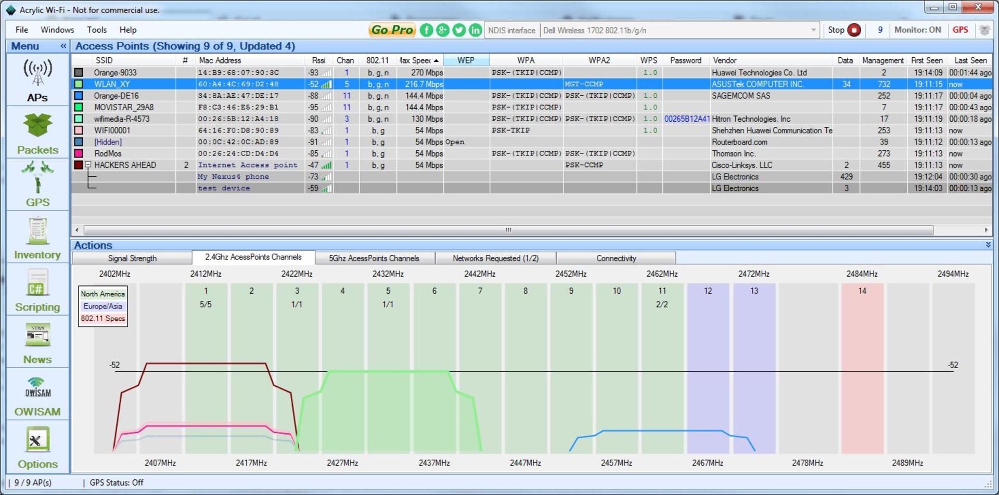The height and width of the screenshot is (495, 999).
Task: Switch to the Signal Strength tab
Action: (132, 258)
